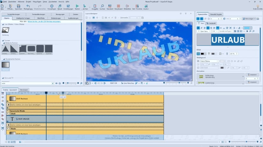
Task: Switch to the Manuelle Eingabe tab
Action: click(x=216, y=14)
